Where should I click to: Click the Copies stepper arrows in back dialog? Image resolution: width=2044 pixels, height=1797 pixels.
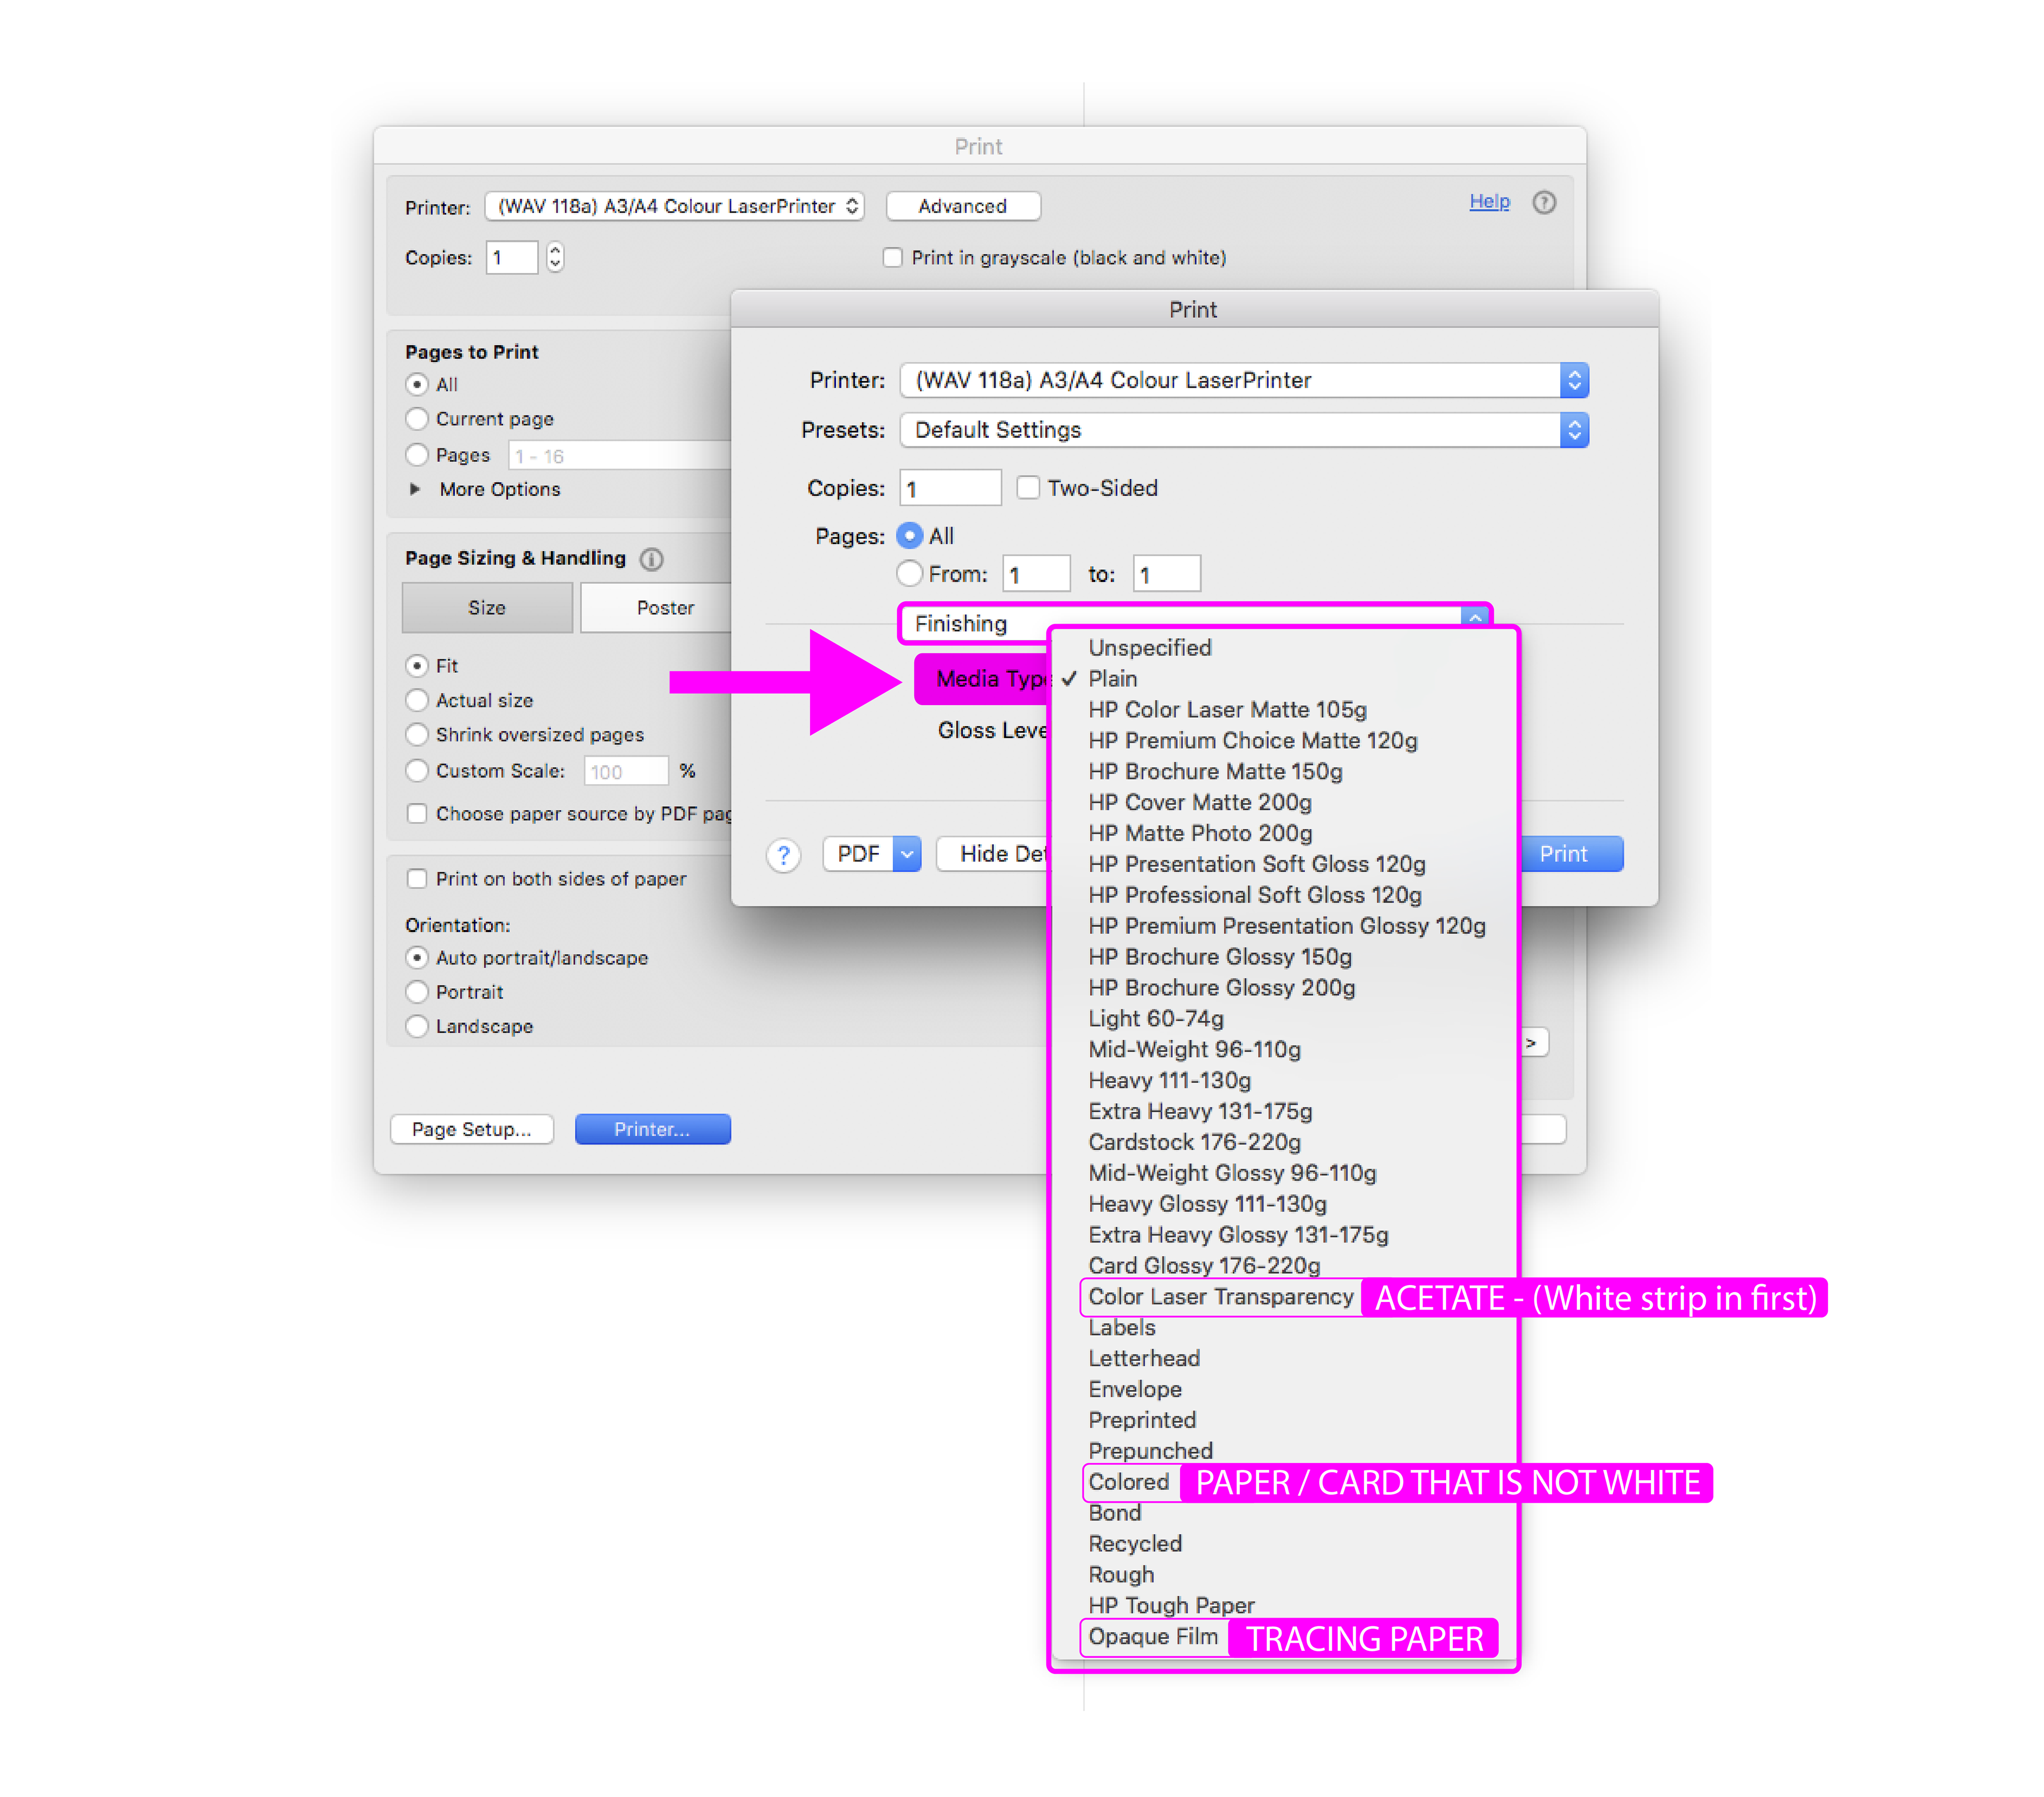tap(555, 258)
